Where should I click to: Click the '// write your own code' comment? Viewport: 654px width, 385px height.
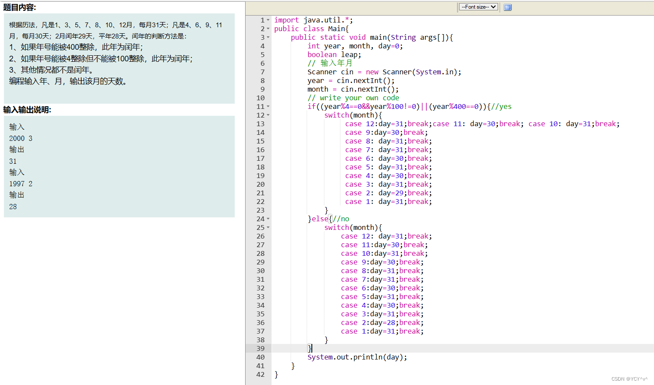point(353,98)
